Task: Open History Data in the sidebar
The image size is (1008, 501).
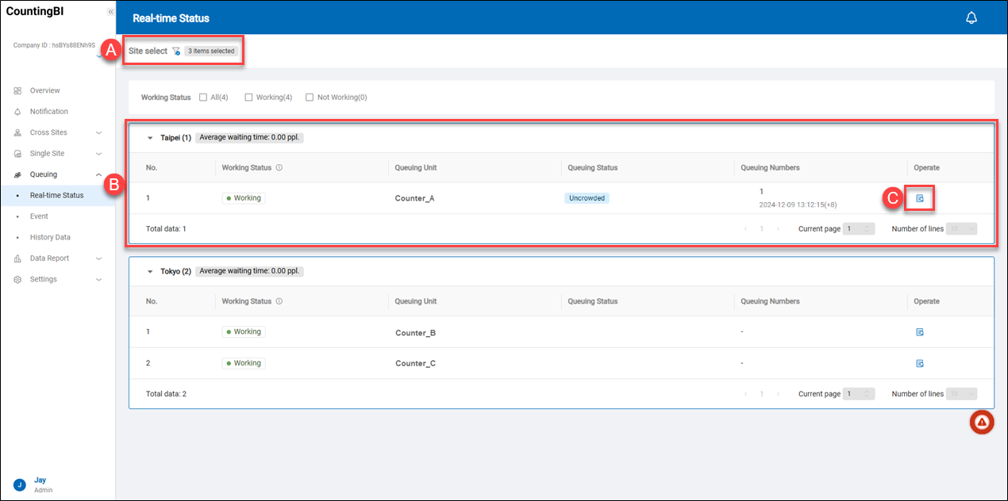Action: pyautogui.click(x=50, y=237)
